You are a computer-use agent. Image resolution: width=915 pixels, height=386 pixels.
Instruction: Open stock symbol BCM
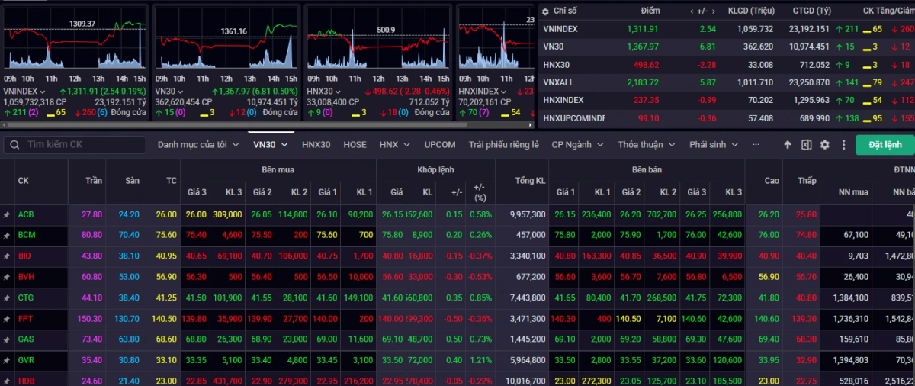[27, 235]
